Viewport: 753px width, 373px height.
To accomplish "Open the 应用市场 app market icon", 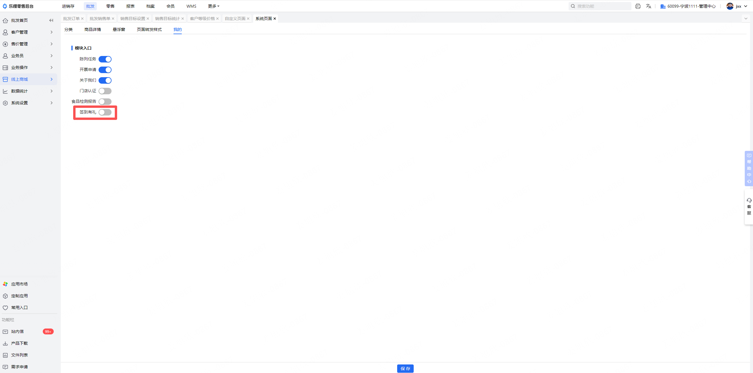I will pos(5,284).
